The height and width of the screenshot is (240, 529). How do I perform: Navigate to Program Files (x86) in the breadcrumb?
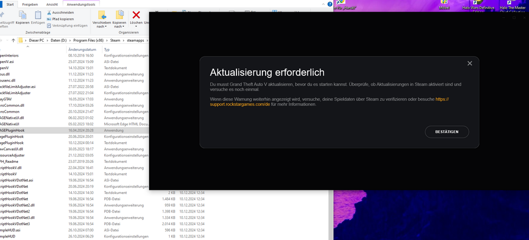click(88, 41)
